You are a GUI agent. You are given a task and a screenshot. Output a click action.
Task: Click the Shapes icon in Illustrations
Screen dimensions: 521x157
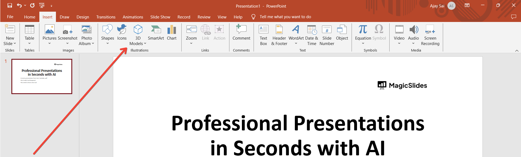108,30
